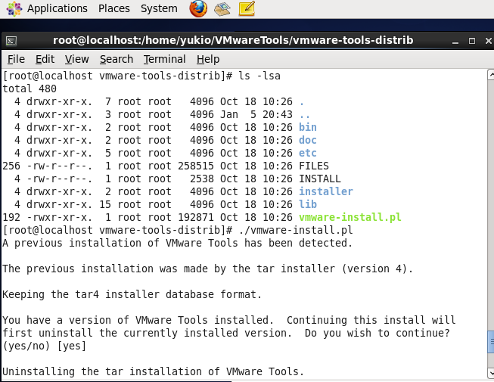Click the blue installer directory name
Screen dimensions: 494x382
325,192
